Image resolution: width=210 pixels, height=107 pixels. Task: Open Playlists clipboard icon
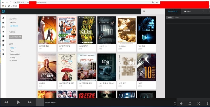coord(3,45)
